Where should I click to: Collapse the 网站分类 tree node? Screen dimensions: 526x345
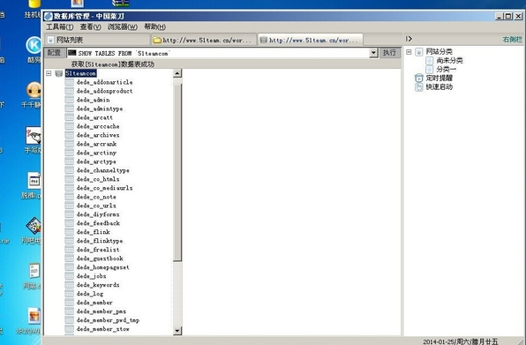409,52
